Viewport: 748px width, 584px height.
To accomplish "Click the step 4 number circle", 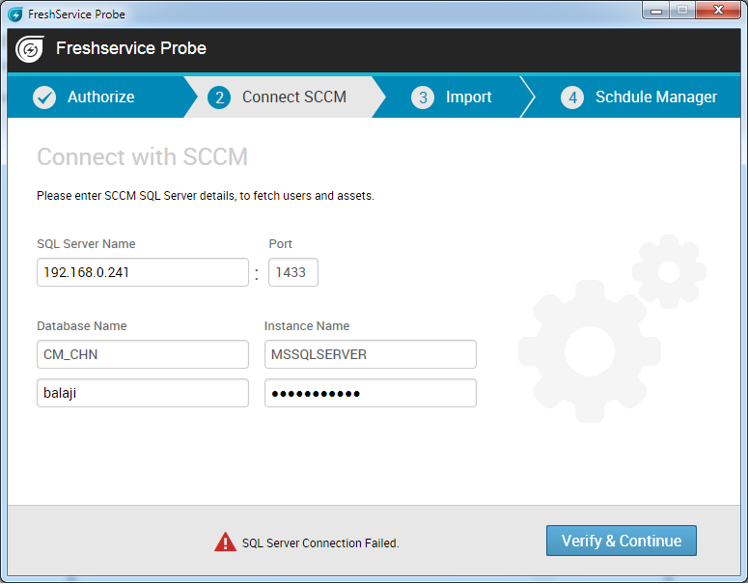I will coord(572,97).
